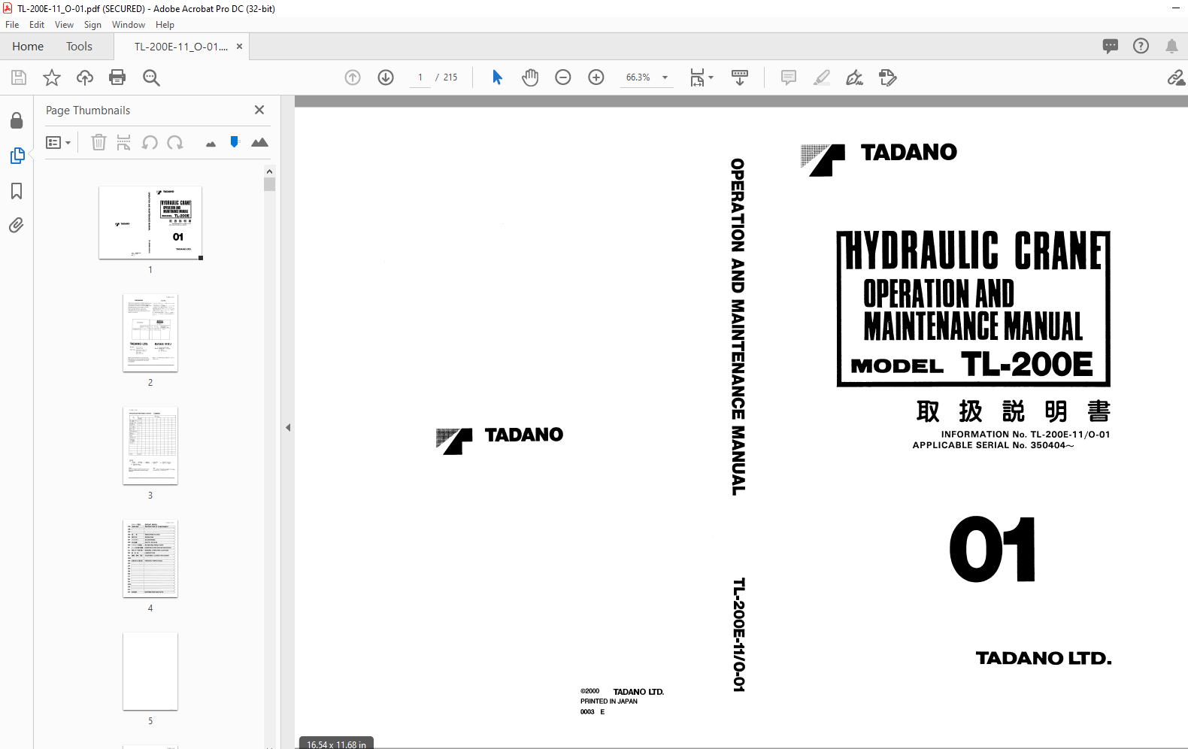Collapse the navigation pane arrow
This screenshot has height=749, width=1188.
(x=288, y=427)
